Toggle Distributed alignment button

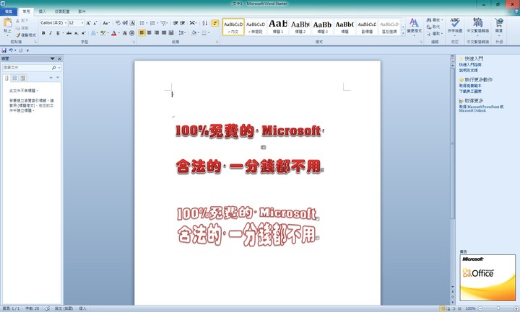click(x=171, y=32)
